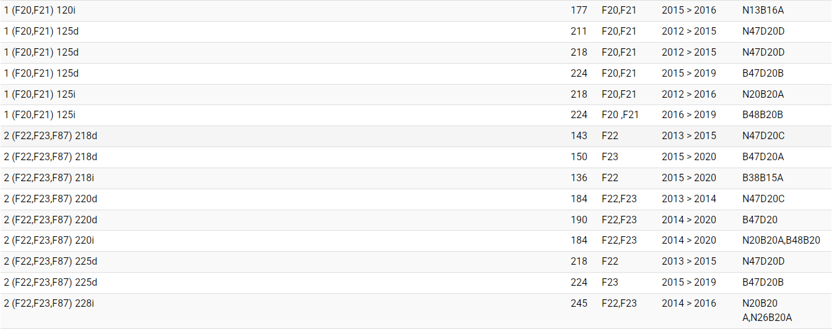Click the 220d row with power 184

(50, 199)
